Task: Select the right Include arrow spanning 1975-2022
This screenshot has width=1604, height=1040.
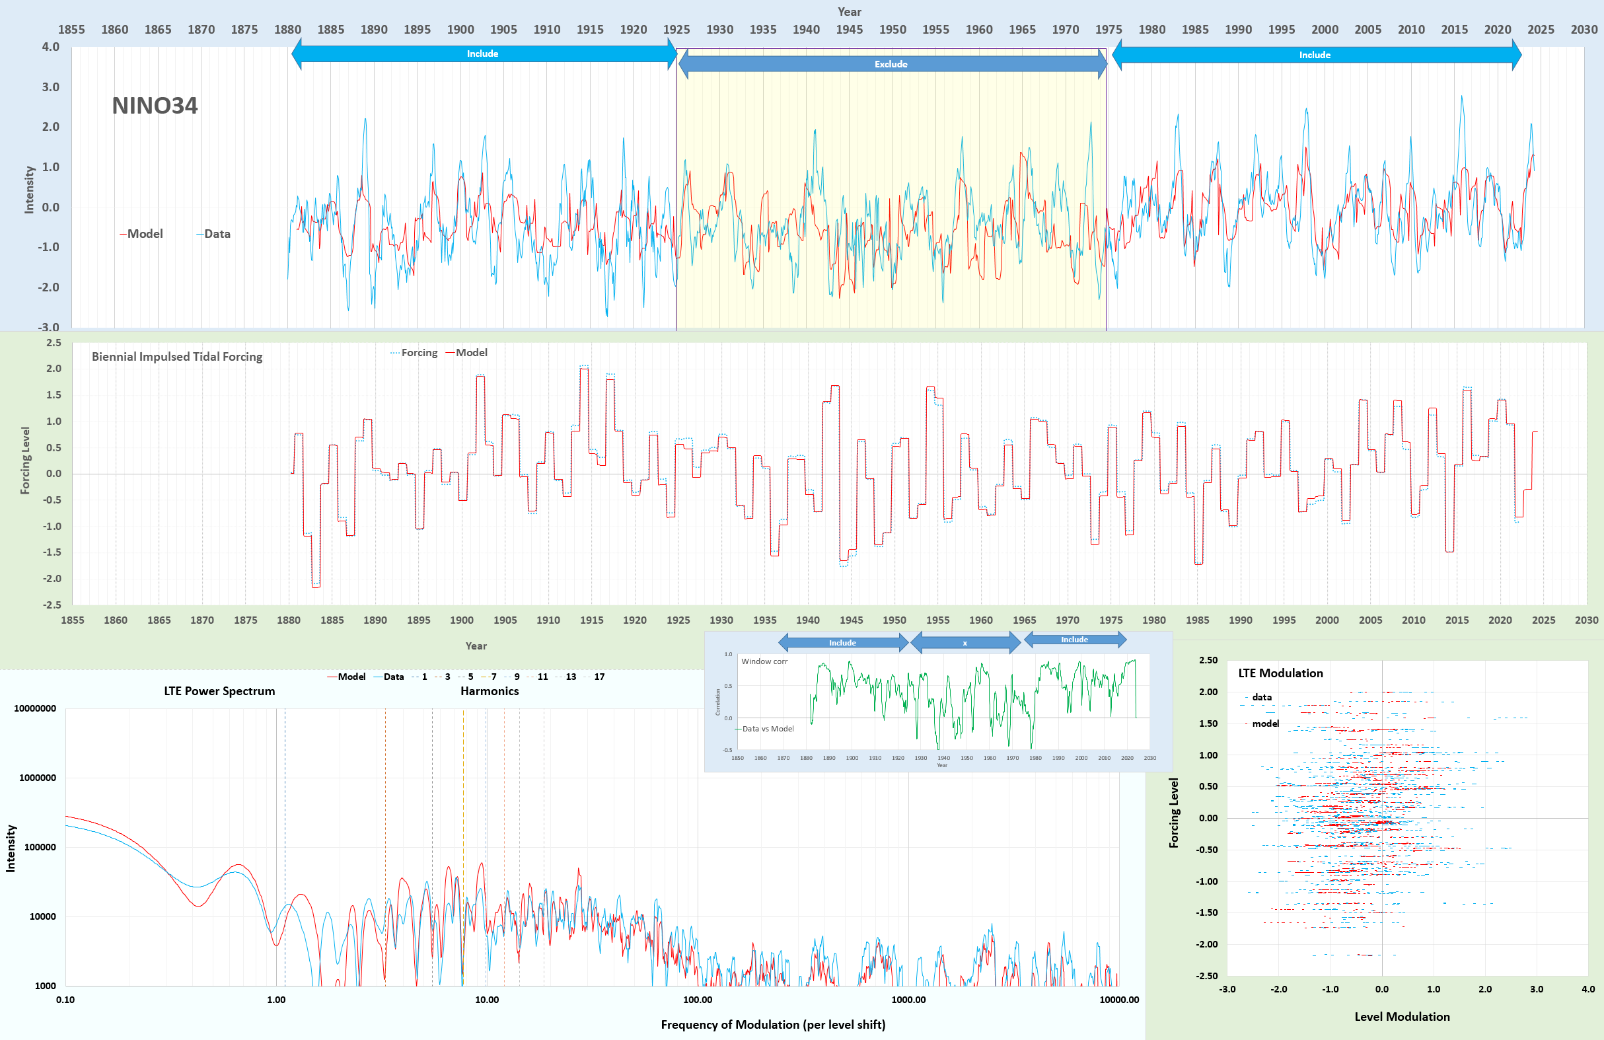Action: tap(1315, 56)
